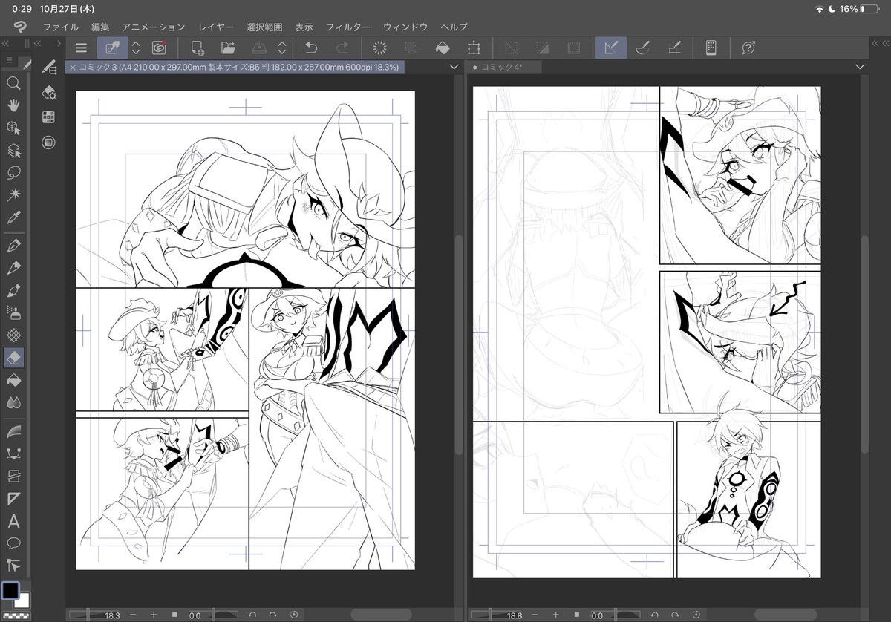The image size is (891, 622).
Task: Open the Color set grid panel icon
Action: pos(49,117)
